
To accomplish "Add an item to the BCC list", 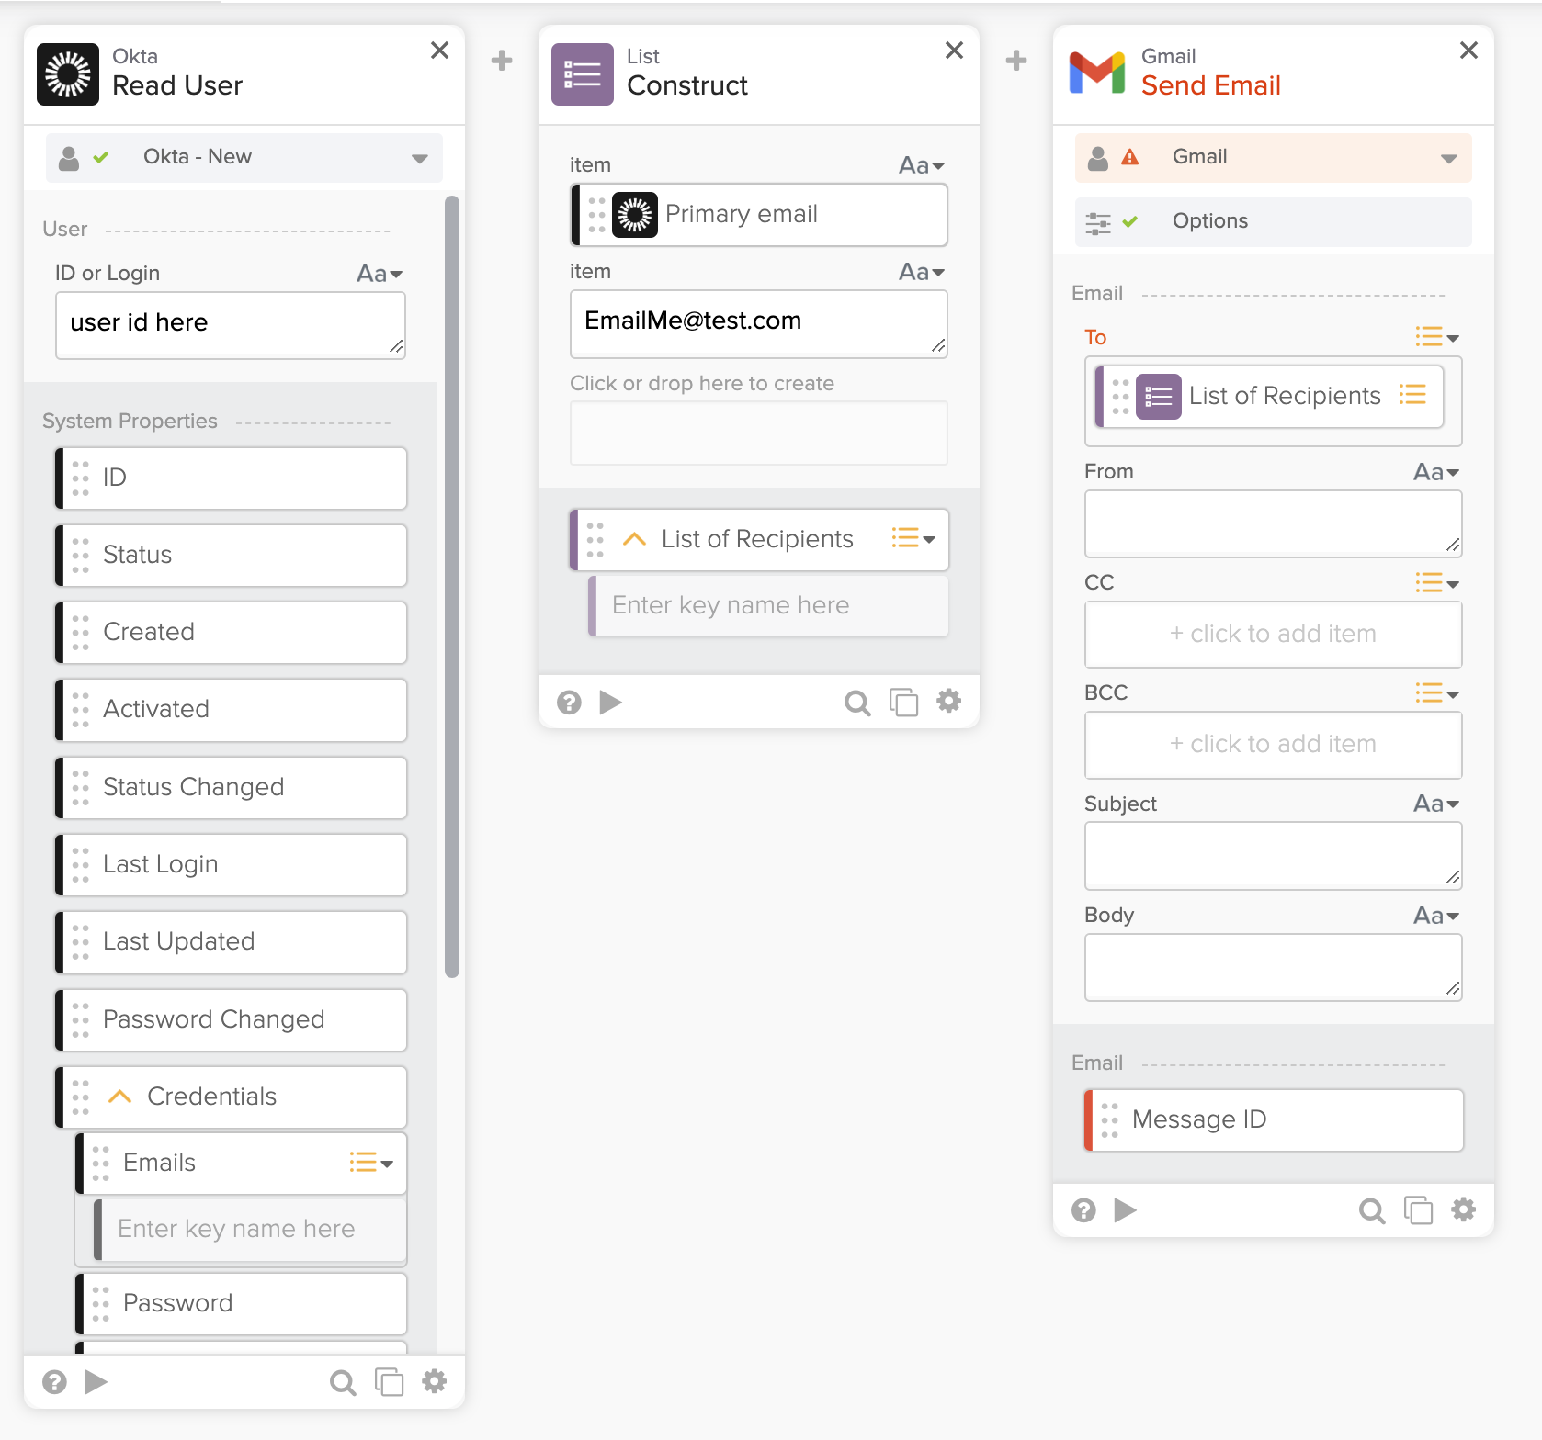I will pyautogui.click(x=1274, y=745).
